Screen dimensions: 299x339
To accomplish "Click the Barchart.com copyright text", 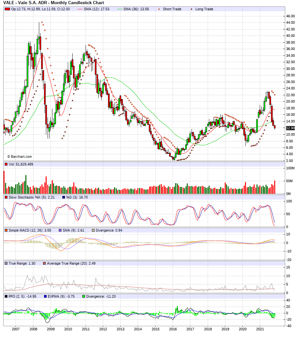I will pos(20,157).
